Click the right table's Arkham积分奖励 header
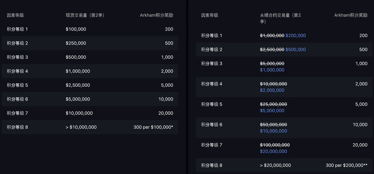 [351, 15]
